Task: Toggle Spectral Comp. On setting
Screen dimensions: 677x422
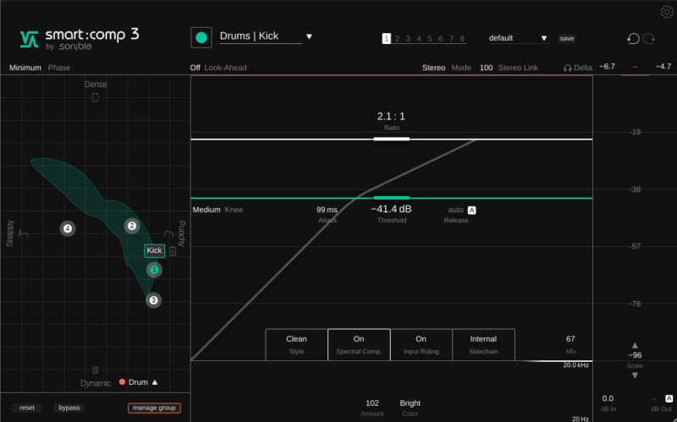Action: point(359,344)
